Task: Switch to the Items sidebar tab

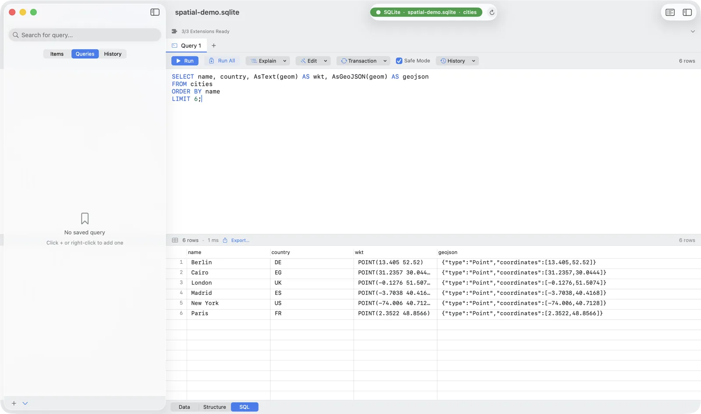Action: pyautogui.click(x=57, y=54)
